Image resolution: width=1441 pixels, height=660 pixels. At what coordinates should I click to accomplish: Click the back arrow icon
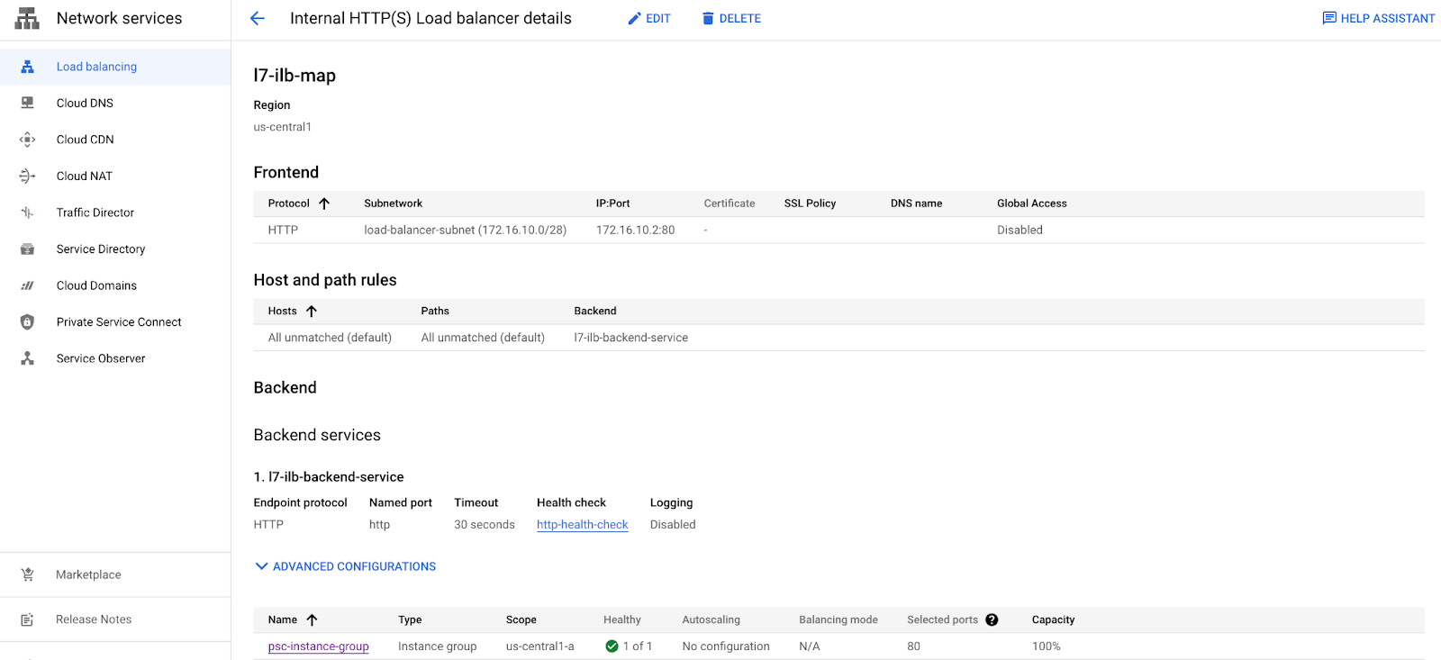coord(258,19)
